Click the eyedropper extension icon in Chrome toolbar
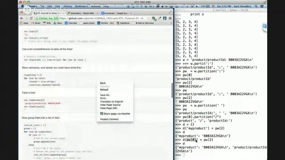The height and width of the screenshot is (160, 285). coord(159,18)
